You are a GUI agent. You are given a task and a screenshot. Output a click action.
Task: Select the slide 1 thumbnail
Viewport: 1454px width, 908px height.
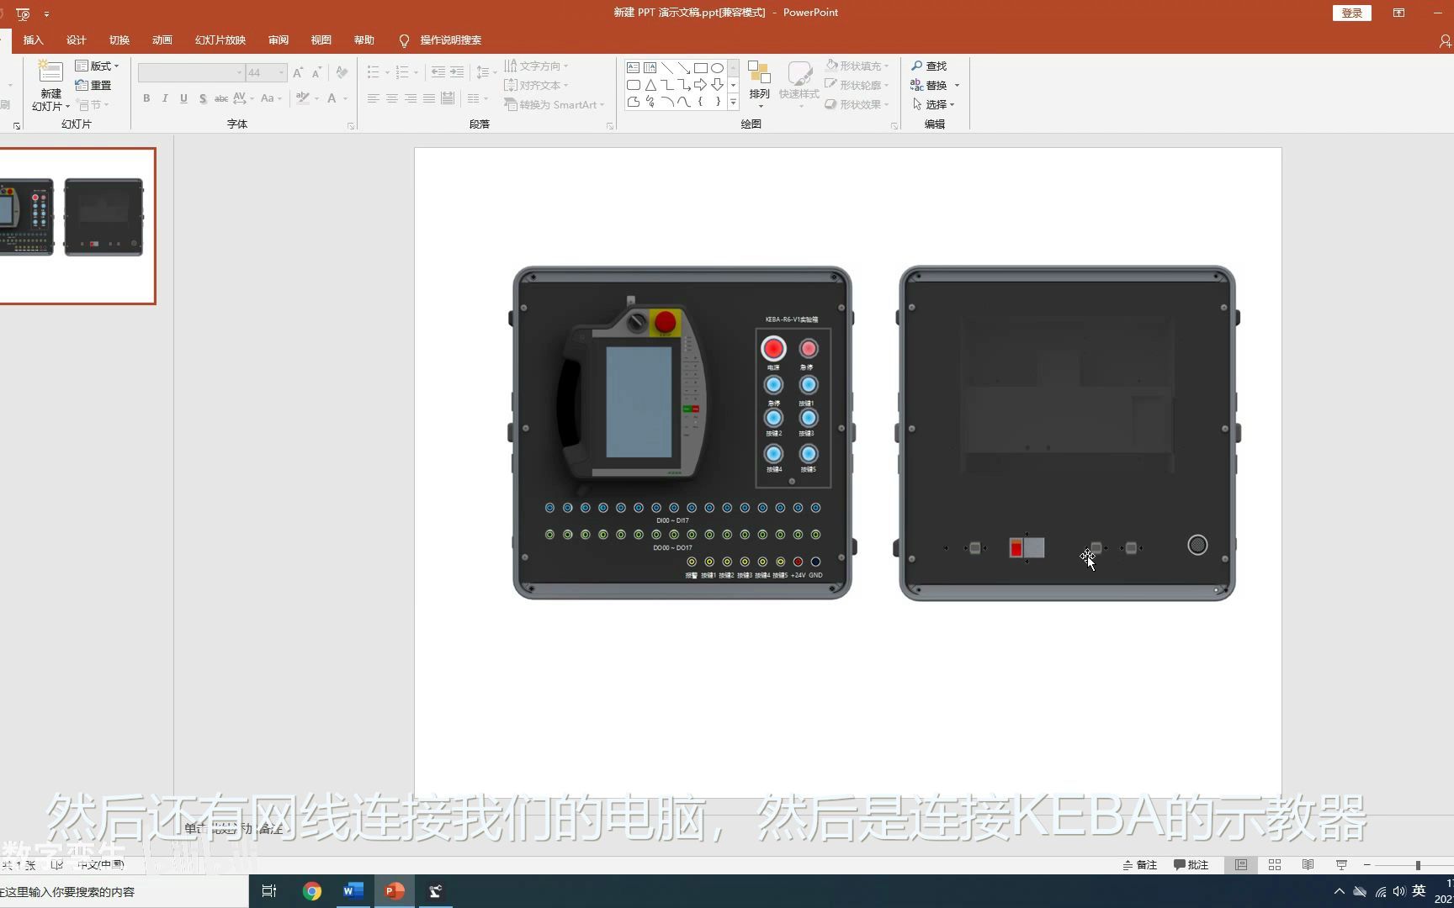click(77, 226)
